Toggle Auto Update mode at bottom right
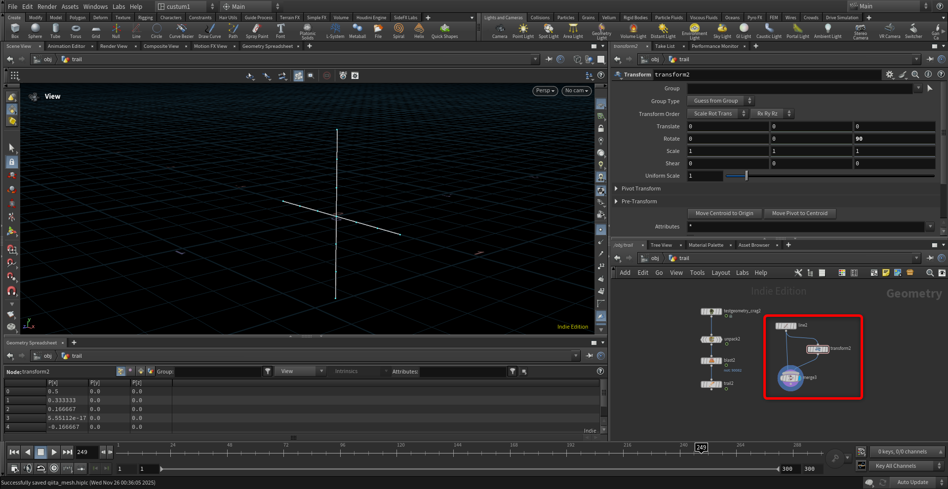 click(x=912, y=482)
